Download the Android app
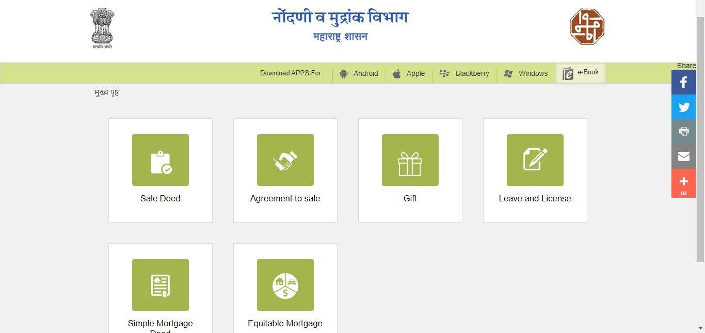Viewport: 705px width, 333px height. [x=359, y=73]
